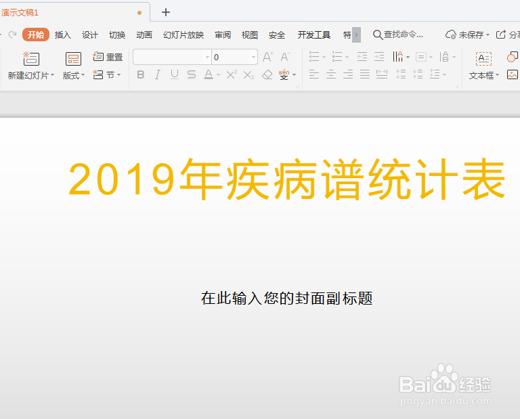520x419 pixels.
Task: Open the font group dialog launcher
Action: click(x=297, y=87)
